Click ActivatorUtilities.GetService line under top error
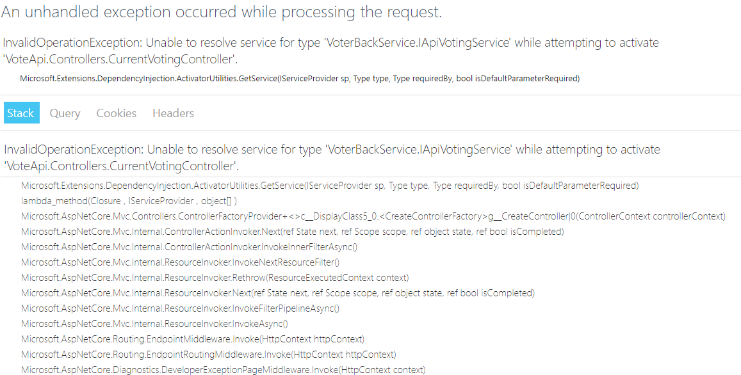The height and width of the screenshot is (375, 741). click(x=300, y=79)
